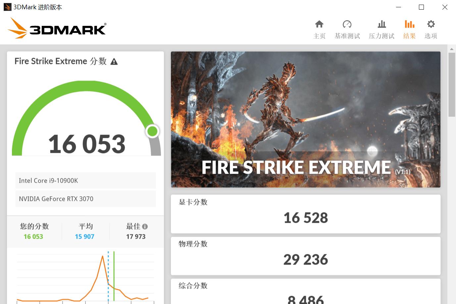Open the 压力测试 stress test icon
Screen dimensions: 456x304
tap(382, 24)
